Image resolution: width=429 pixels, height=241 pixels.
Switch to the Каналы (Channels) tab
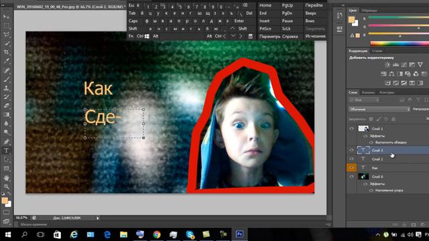[368, 92]
